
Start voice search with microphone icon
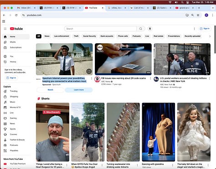point(150,29)
